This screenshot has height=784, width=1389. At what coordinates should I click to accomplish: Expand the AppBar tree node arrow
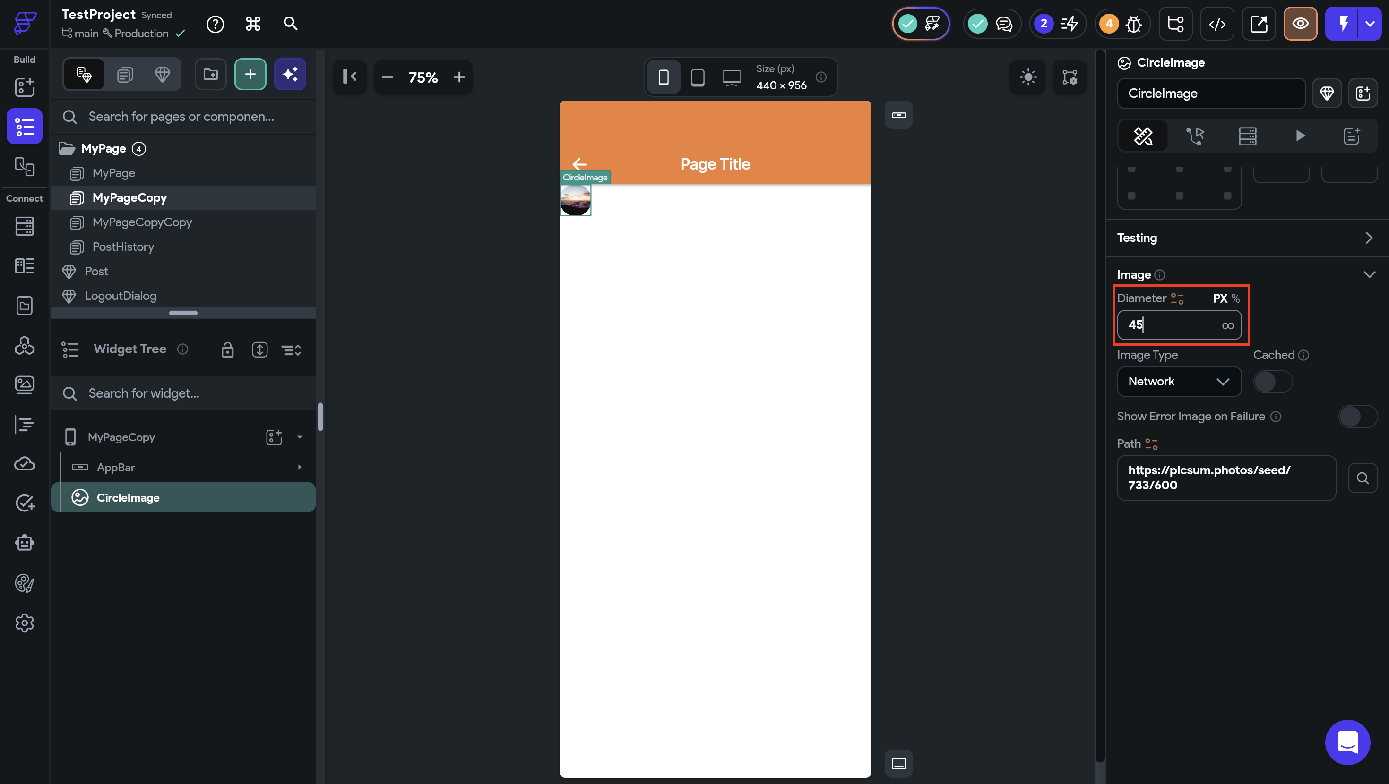click(x=300, y=467)
